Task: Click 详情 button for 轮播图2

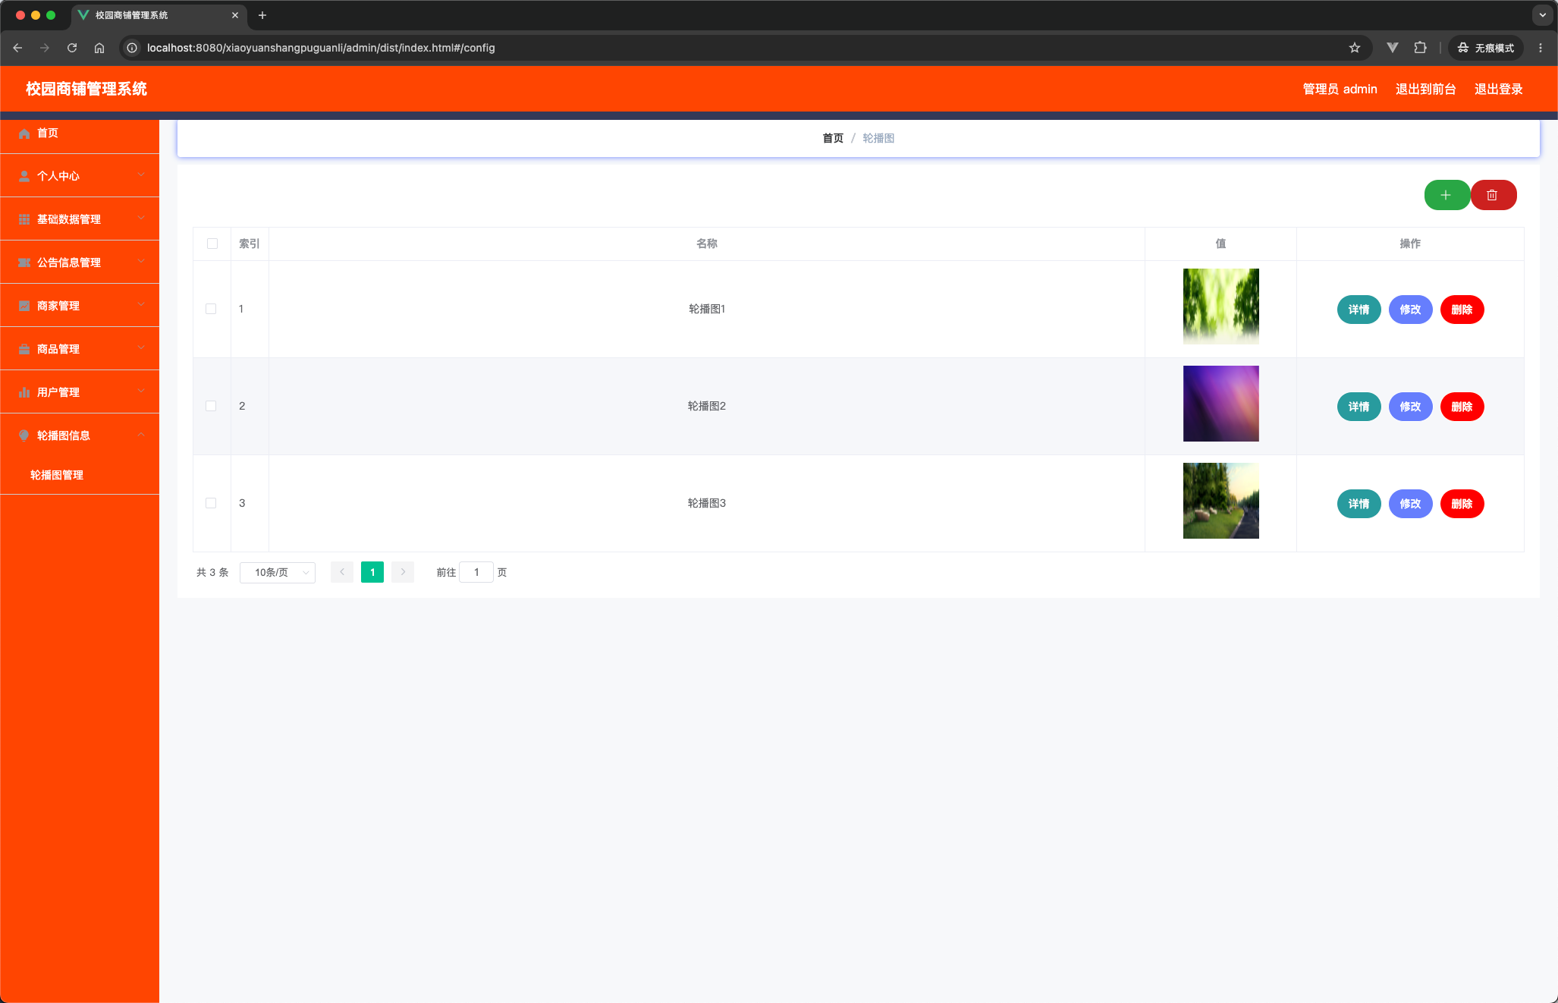Action: coord(1359,407)
